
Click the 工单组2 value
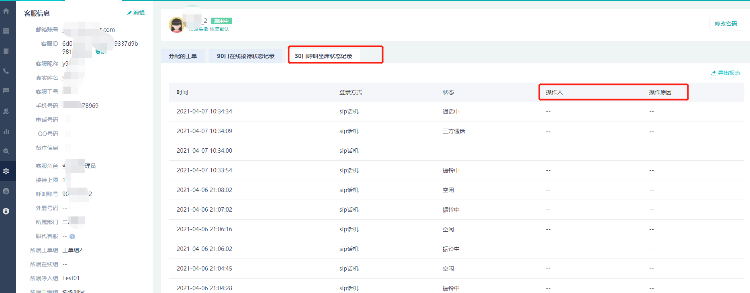(72, 250)
